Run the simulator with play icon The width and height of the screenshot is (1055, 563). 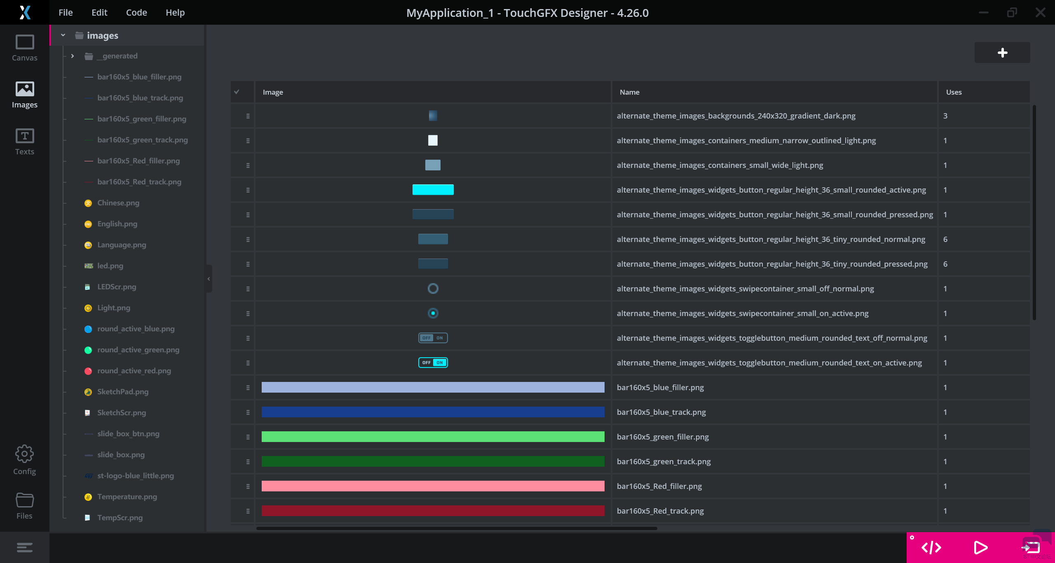point(980,547)
